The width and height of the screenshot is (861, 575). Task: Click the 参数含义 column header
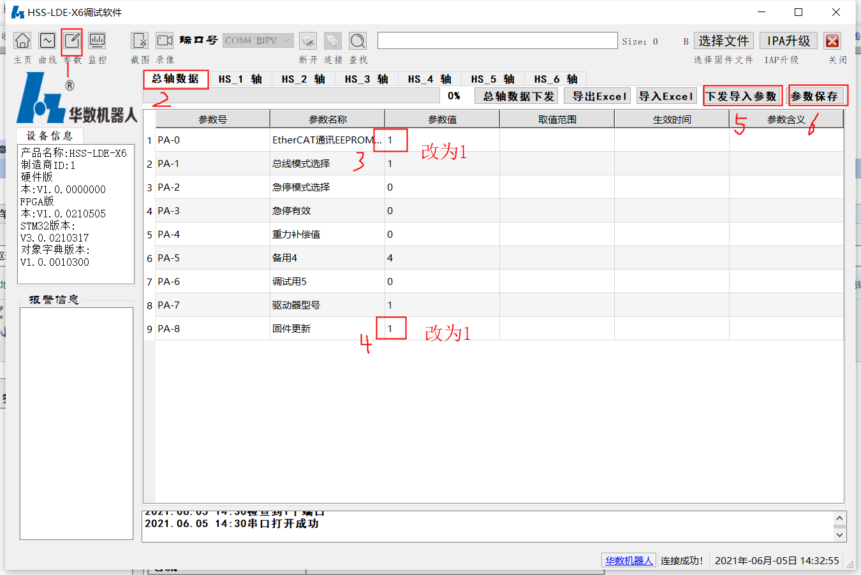click(786, 119)
